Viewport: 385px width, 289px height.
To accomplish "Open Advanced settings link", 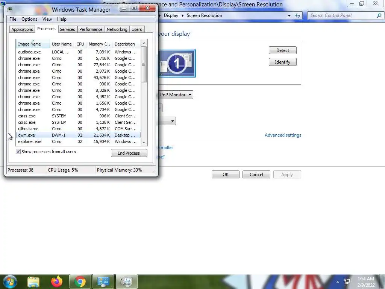I will pos(283,135).
